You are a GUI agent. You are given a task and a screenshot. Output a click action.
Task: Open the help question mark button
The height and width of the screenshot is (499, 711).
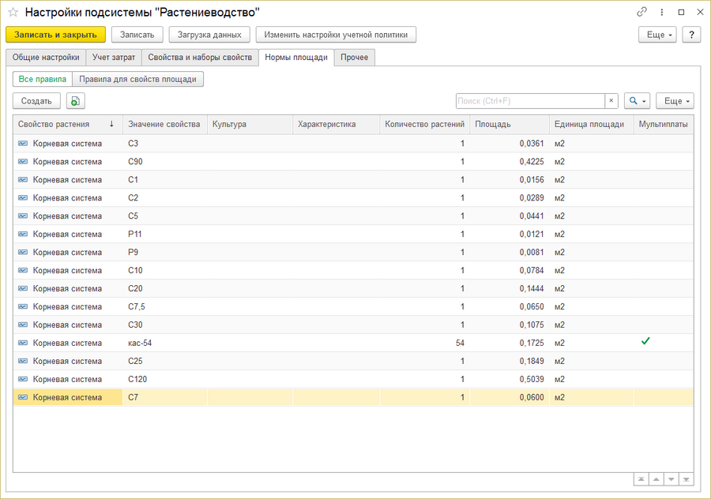tap(691, 35)
